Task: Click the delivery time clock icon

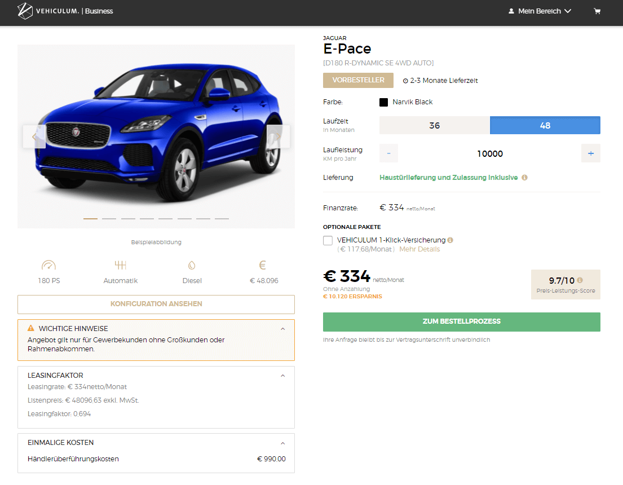Action: [405, 81]
